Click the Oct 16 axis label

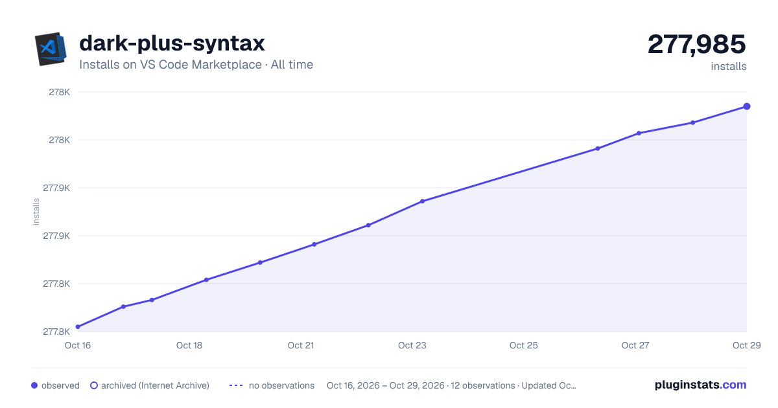coord(78,345)
